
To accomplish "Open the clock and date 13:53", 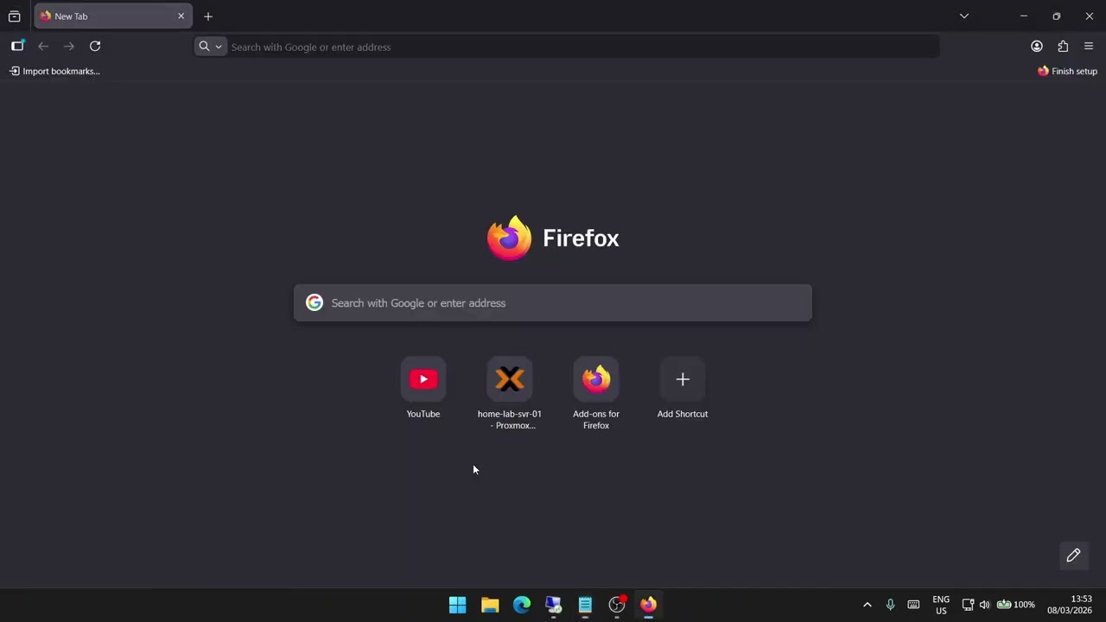I will [1070, 605].
